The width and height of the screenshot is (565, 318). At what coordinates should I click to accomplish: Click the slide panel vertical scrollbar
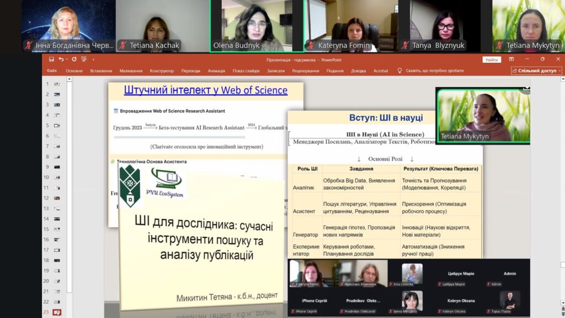(70, 193)
